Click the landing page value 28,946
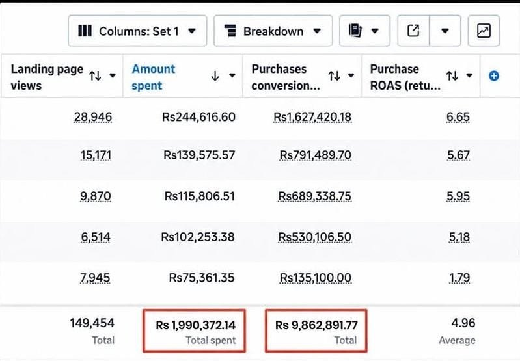Screen dimensions: 520x361 (x=93, y=117)
